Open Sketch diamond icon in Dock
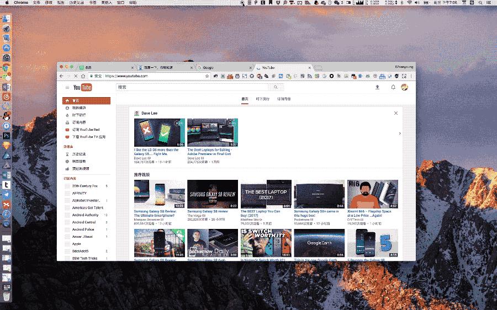 click(x=6, y=146)
